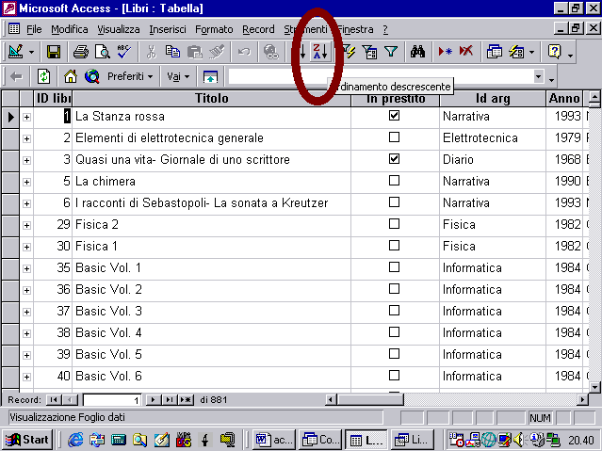Image resolution: width=602 pixels, height=451 pixels.
Task: Copy selection using the Copy icon
Action: [172, 52]
